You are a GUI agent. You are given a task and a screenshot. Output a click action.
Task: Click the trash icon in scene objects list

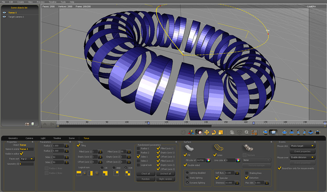coord(32,124)
